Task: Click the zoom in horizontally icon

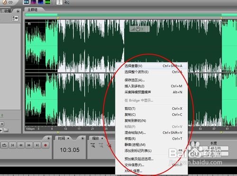Action: coord(93,145)
